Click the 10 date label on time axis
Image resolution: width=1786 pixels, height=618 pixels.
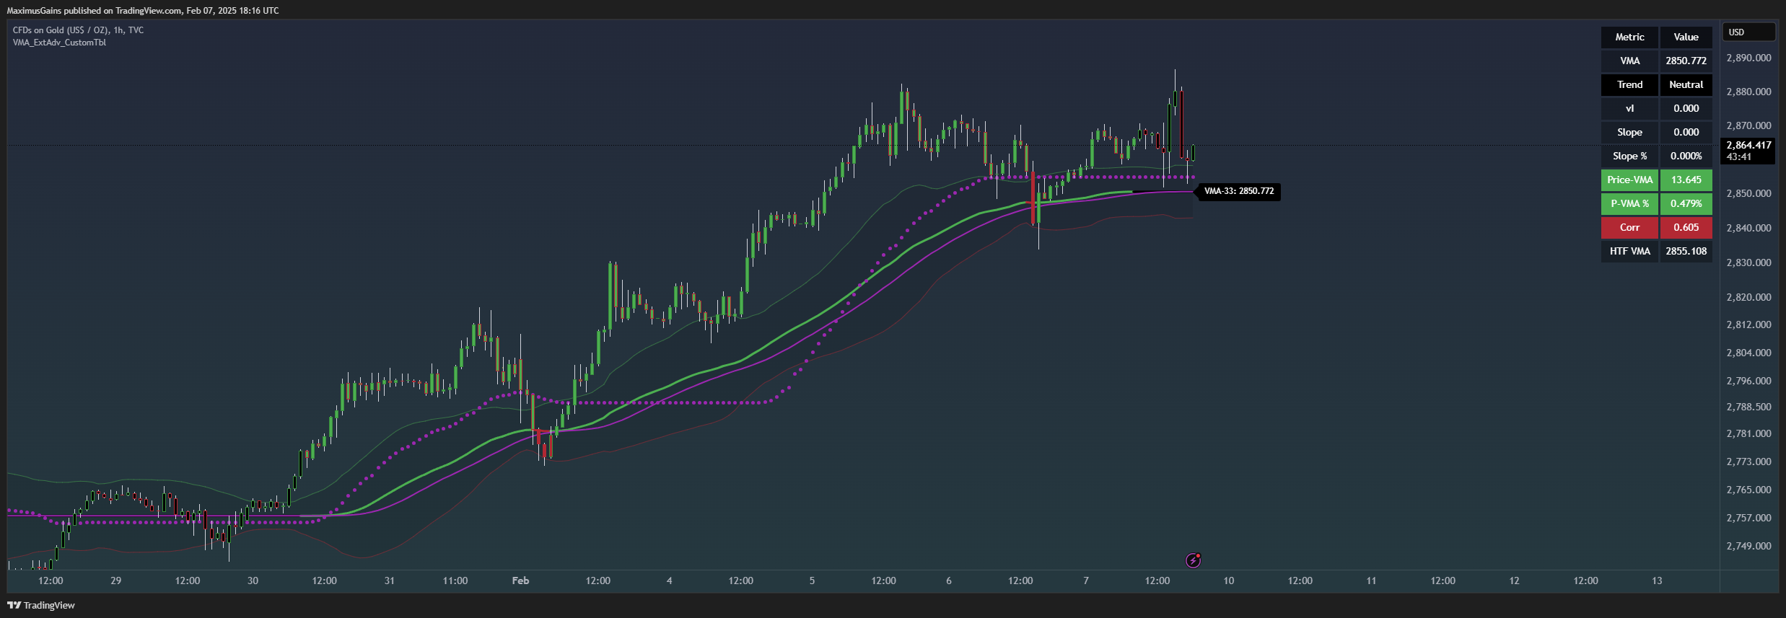[1228, 581]
